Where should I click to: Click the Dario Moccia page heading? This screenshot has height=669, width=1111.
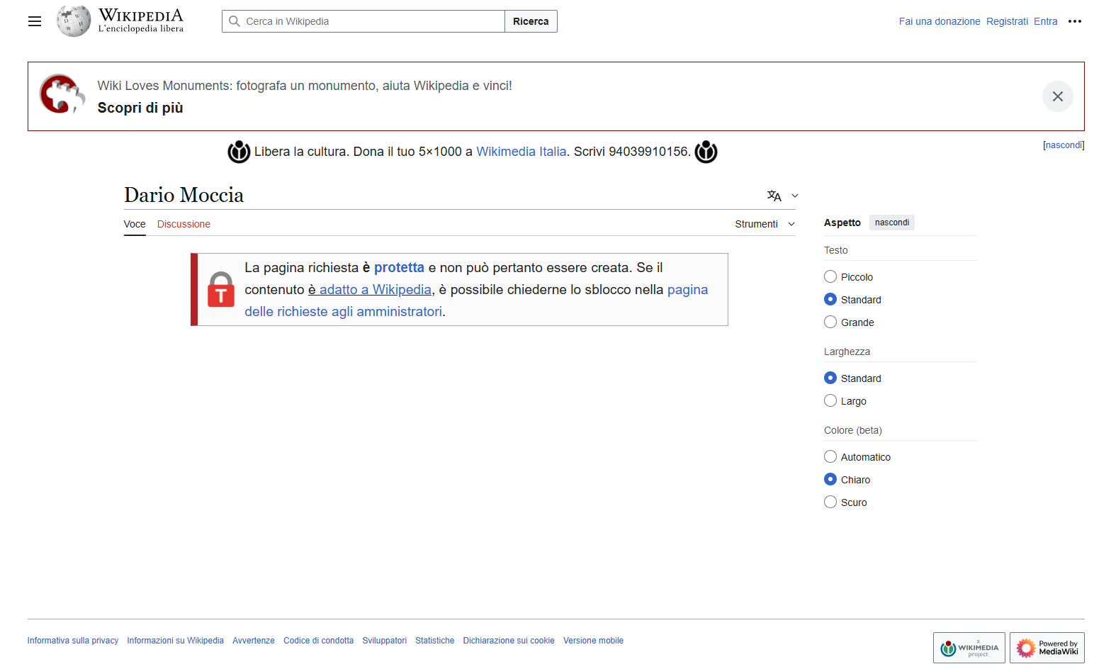click(x=184, y=195)
